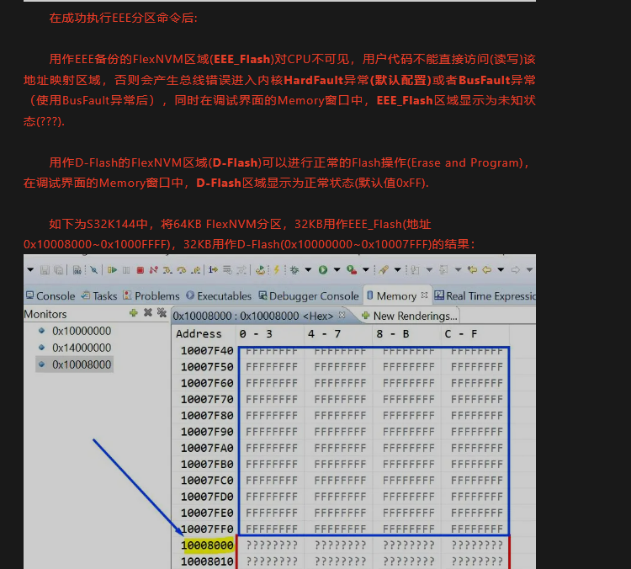Viewport: 631px width, 569px height.
Task: Click the Previous Annotation icon
Action: [x=443, y=270]
